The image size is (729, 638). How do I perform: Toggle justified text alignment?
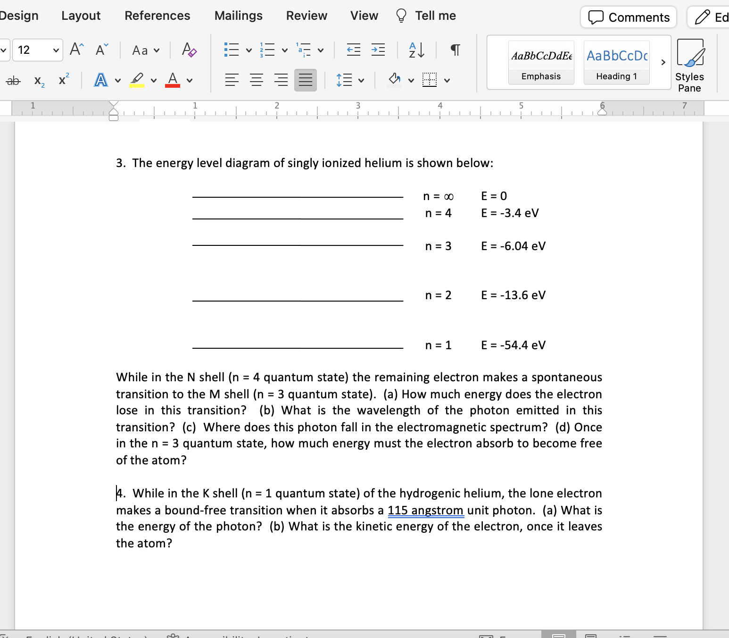(x=306, y=80)
